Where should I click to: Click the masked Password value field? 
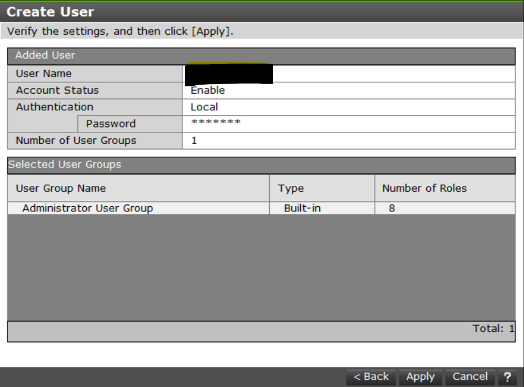tap(216, 124)
